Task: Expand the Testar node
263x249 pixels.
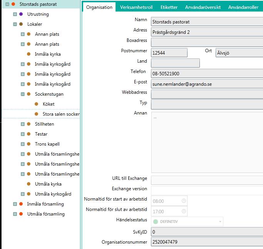Action: [x=23, y=134]
